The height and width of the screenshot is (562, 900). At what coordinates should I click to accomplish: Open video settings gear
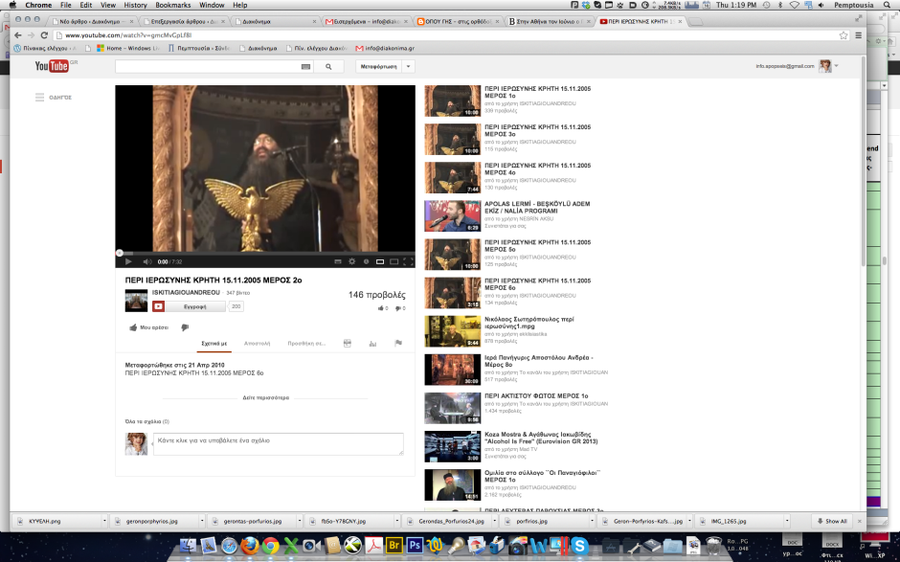tap(351, 261)
